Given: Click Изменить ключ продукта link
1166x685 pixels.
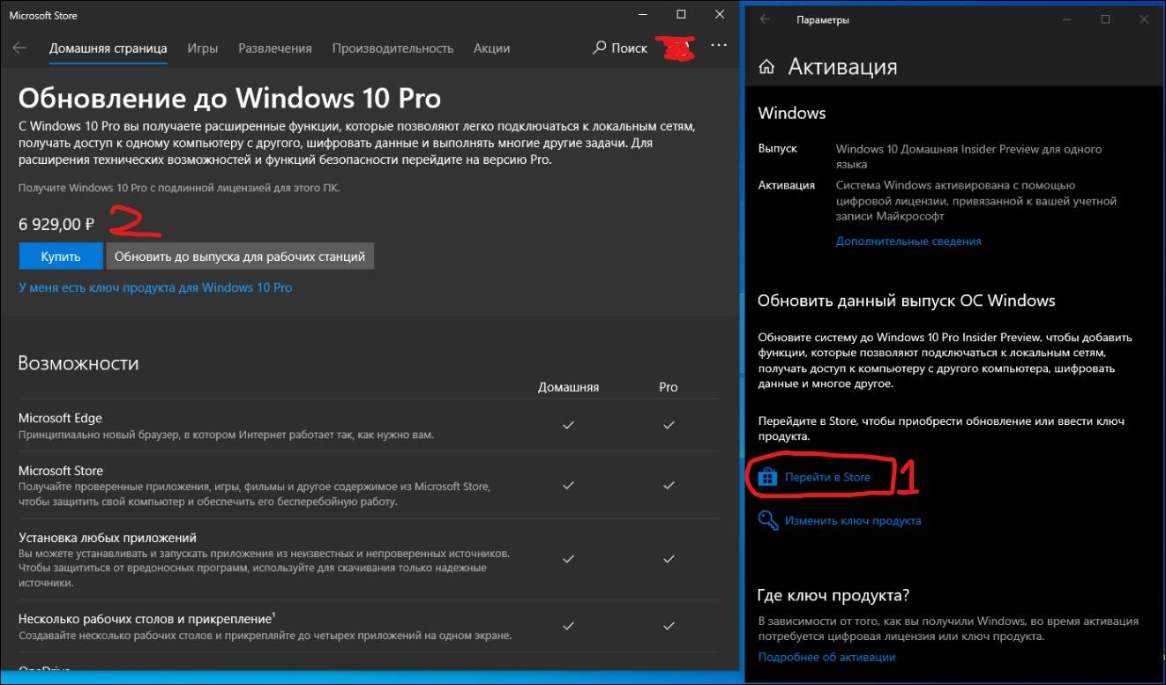Looking at the screenshot, I should pyautogui.click(x=853, y=520).
